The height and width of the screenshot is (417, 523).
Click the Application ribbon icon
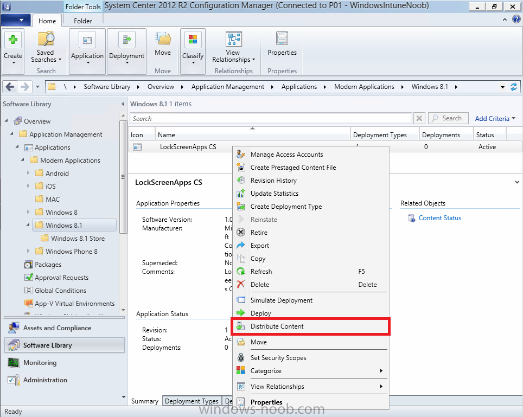click(87, 40)
